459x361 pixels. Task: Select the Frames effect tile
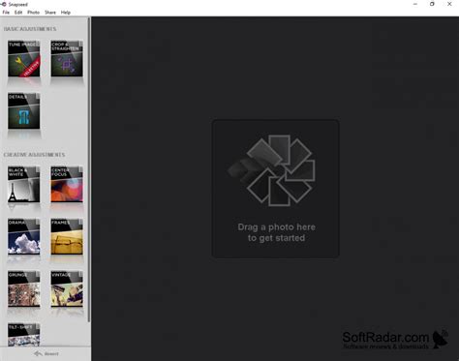(x=67, y=236)
